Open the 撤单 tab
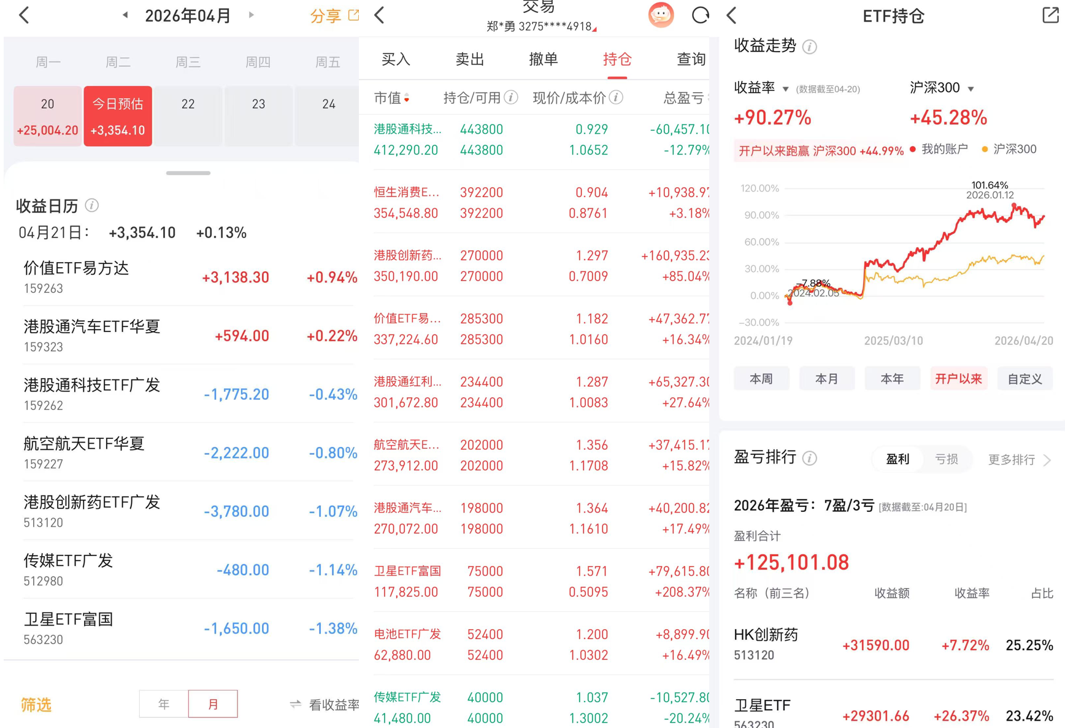The image size is (1065, 728). coord(544,59)
